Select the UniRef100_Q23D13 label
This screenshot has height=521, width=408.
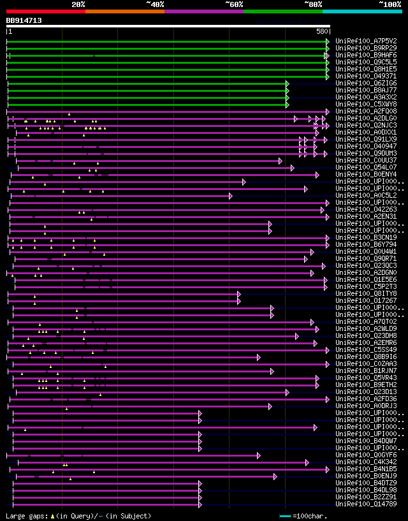(366, 392)
